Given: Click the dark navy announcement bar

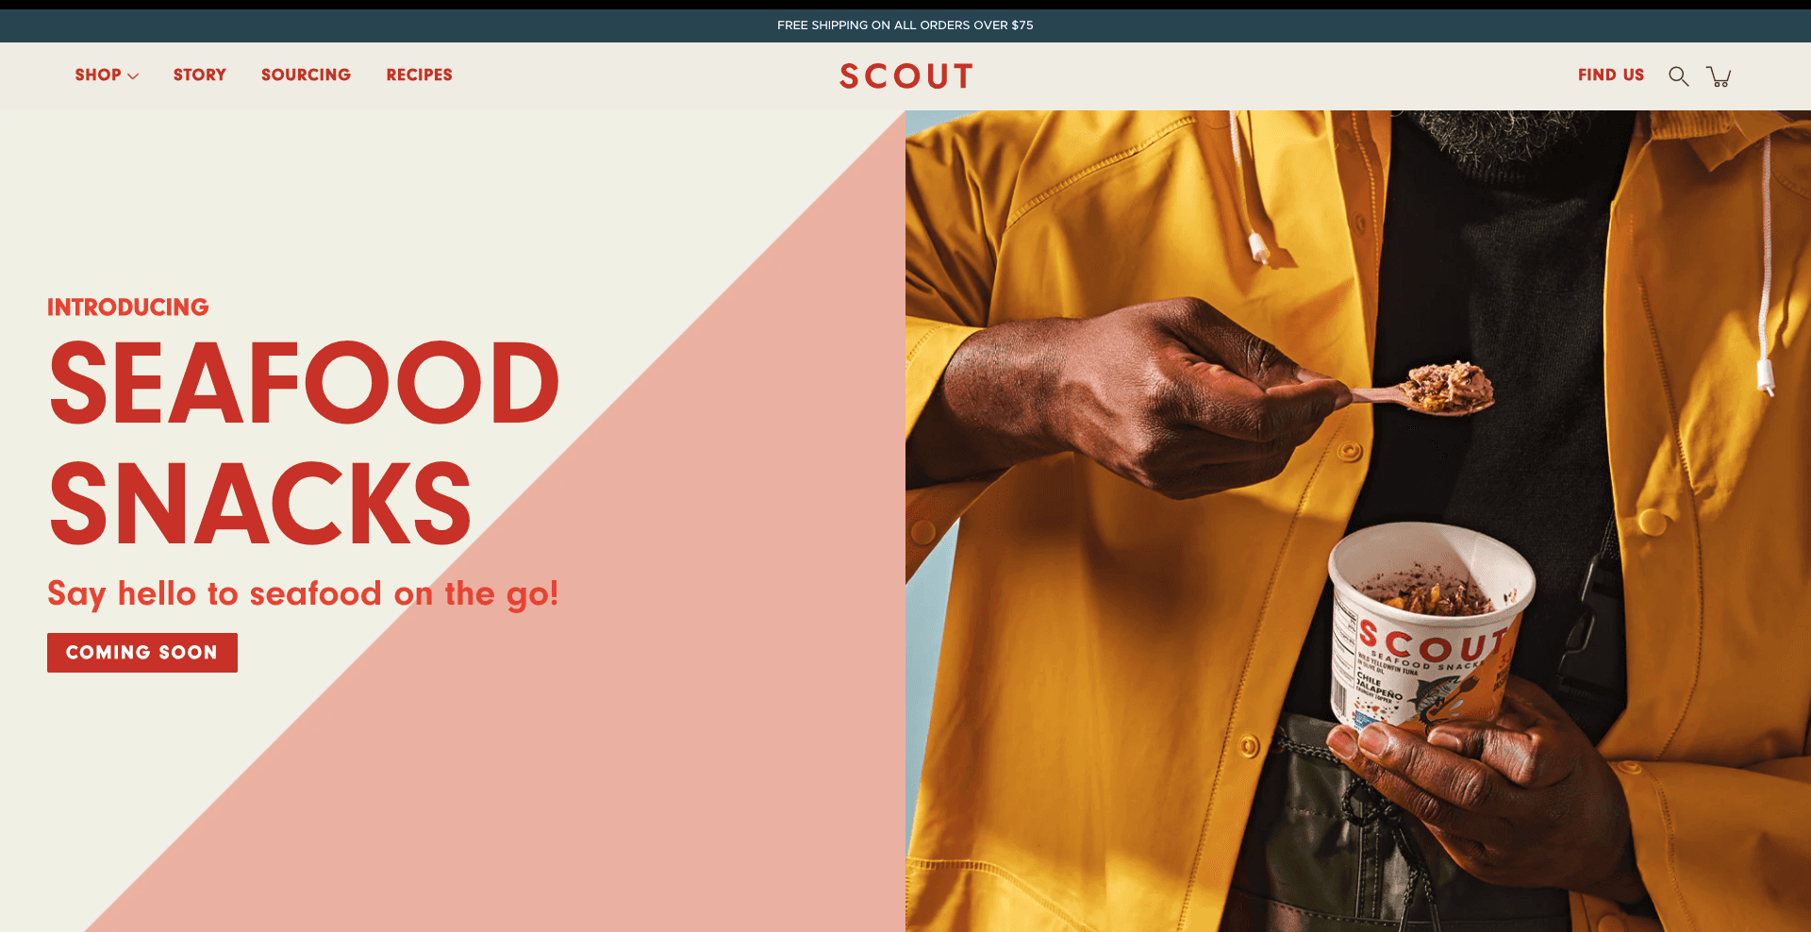Looking at the screenshot, I should (905, 25).
